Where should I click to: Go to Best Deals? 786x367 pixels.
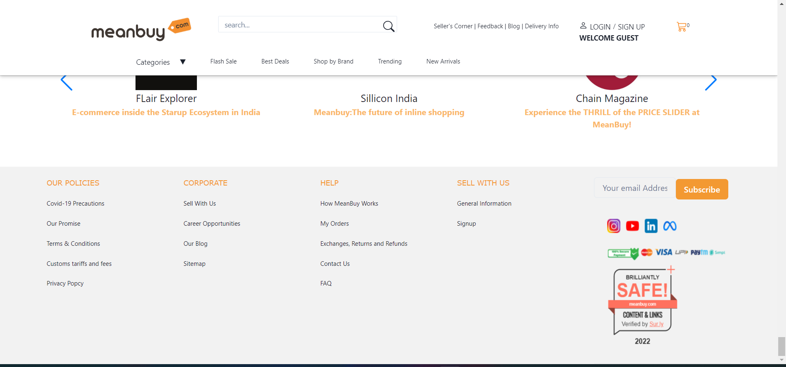[x=275, y=61]
